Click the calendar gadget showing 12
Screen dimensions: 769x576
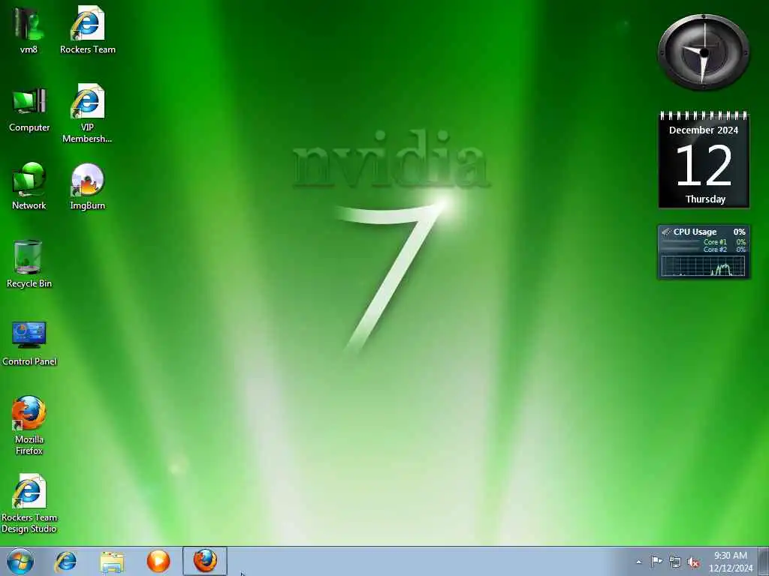point(704,160)
